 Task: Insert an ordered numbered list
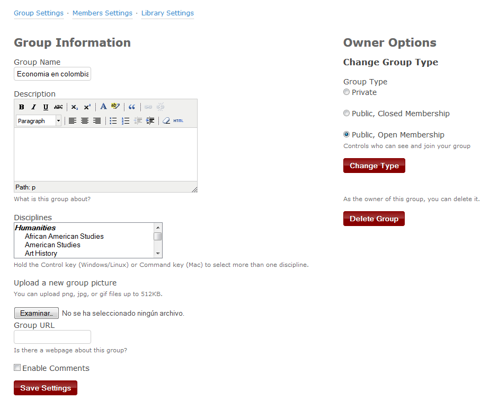coord(126,121)
